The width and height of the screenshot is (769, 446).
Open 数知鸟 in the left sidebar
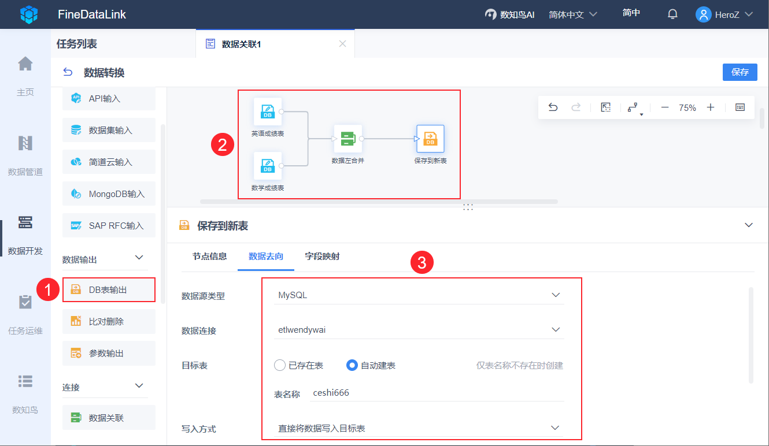coord(25,393)
